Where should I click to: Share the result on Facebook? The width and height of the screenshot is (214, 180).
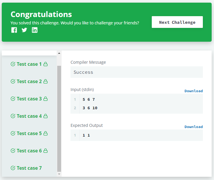click(14, 30)
